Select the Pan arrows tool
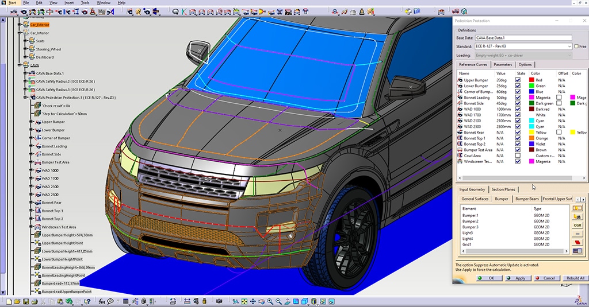The height and width of the screenshot is (307, 589). tap(253, 301)
